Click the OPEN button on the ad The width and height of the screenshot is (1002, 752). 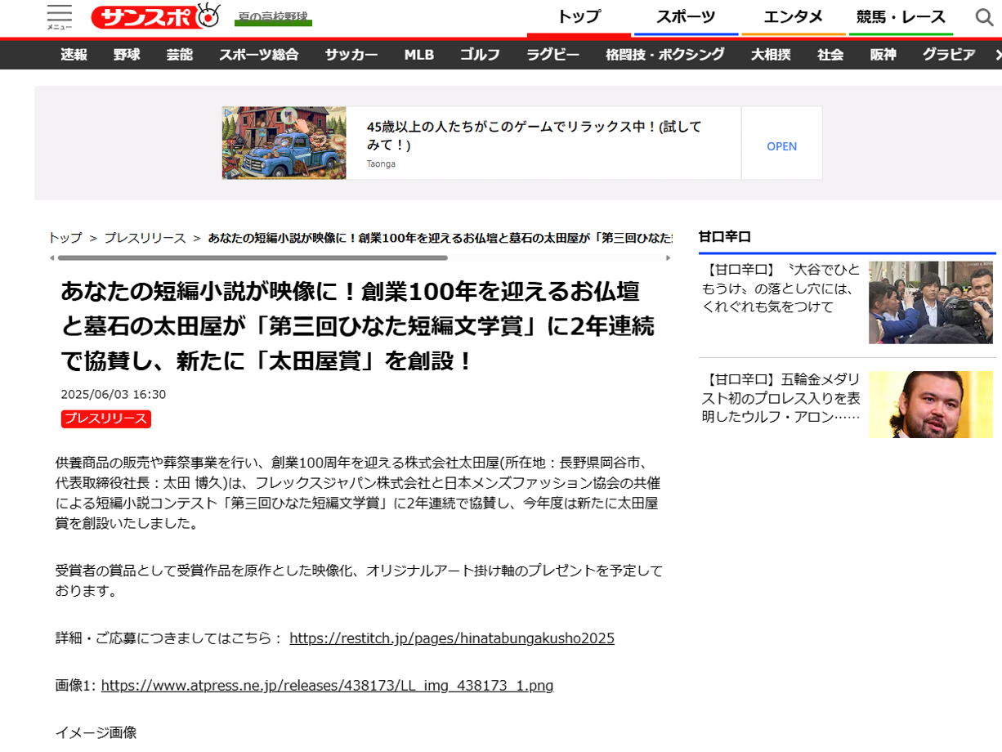click(781, 146)
